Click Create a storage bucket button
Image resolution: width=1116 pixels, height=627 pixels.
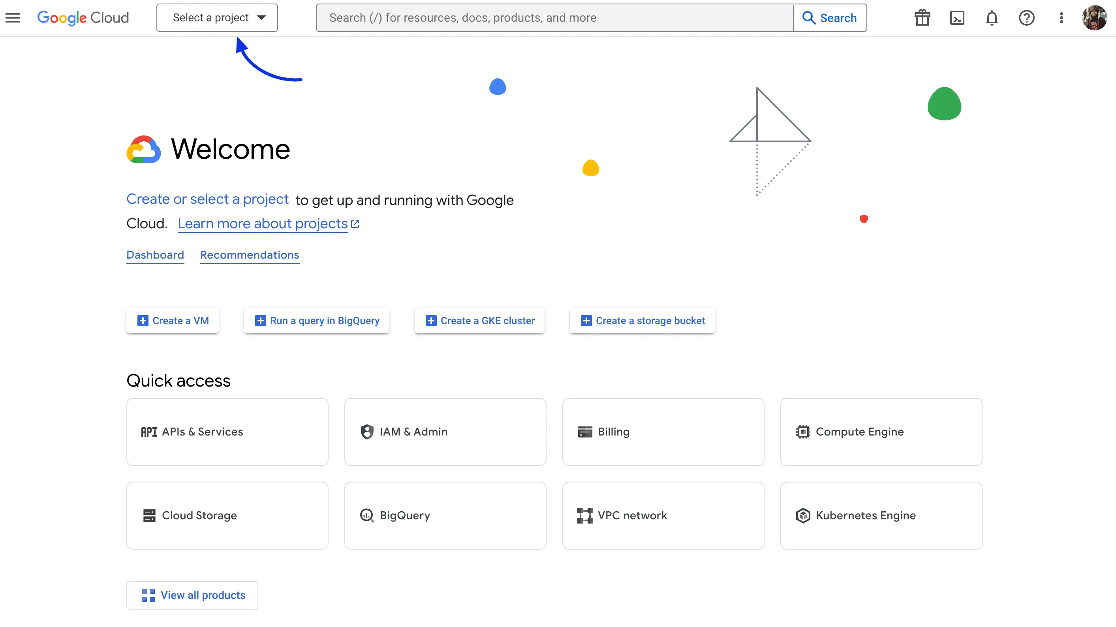click(642, 321)
